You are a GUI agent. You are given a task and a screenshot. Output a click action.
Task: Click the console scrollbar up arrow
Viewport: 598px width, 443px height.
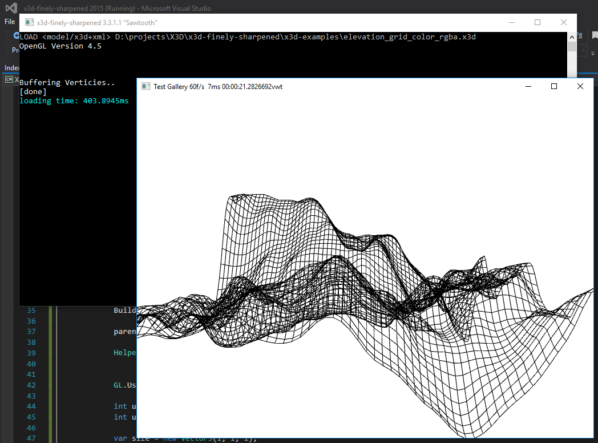pos(572,37)
